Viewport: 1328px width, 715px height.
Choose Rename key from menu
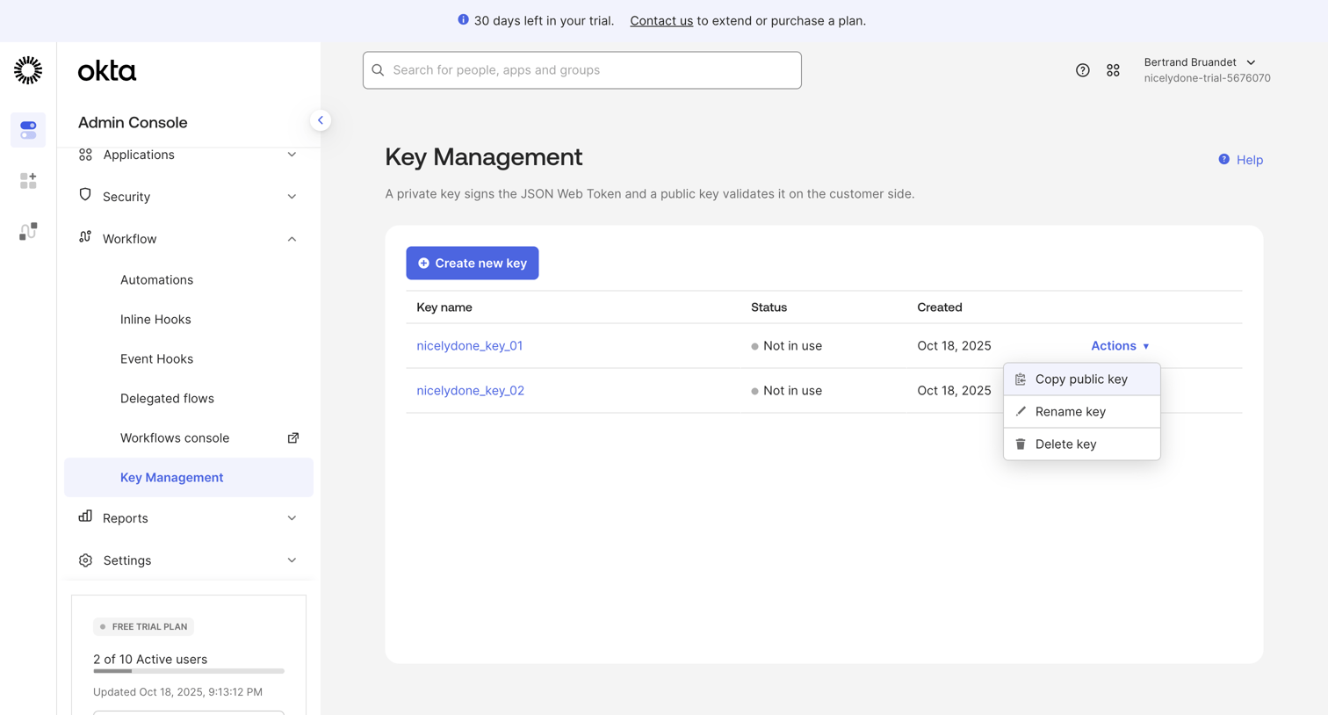coord(1081,411)
